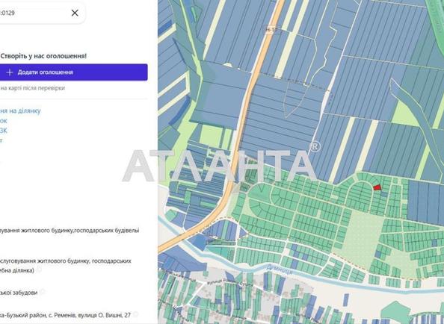The width and height of the screenshot is (444, 324).
Task: Click the text ending 'ької забудови'
Action: pyautogui.click(x=19, y=293)
